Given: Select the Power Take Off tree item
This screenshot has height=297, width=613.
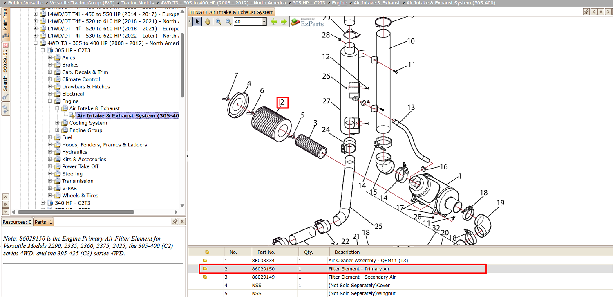Looking at the screenshot, I should coord(81,166).
